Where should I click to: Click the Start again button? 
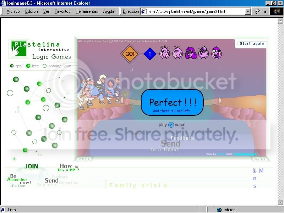pyautogui.click(x=252, y=43)
